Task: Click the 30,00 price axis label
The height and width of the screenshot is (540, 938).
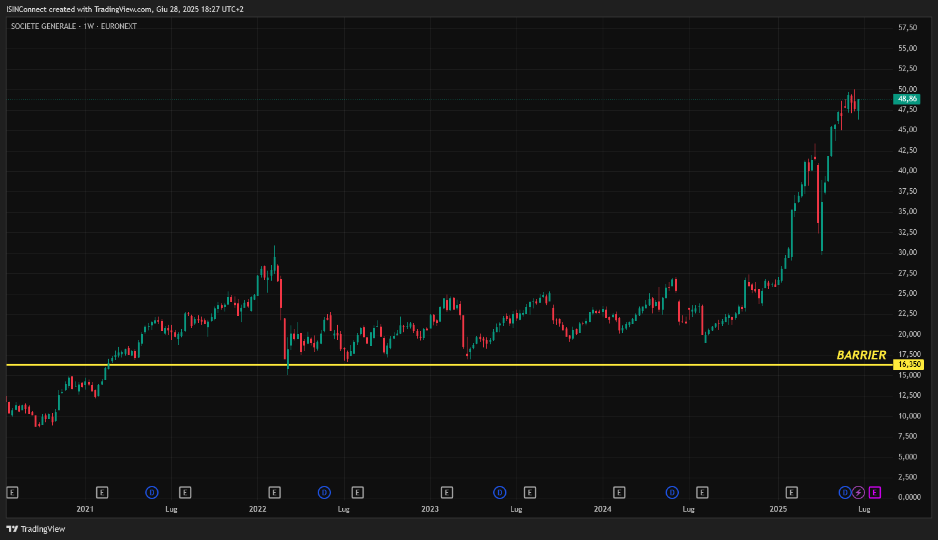Action: (x=907, y=252)
